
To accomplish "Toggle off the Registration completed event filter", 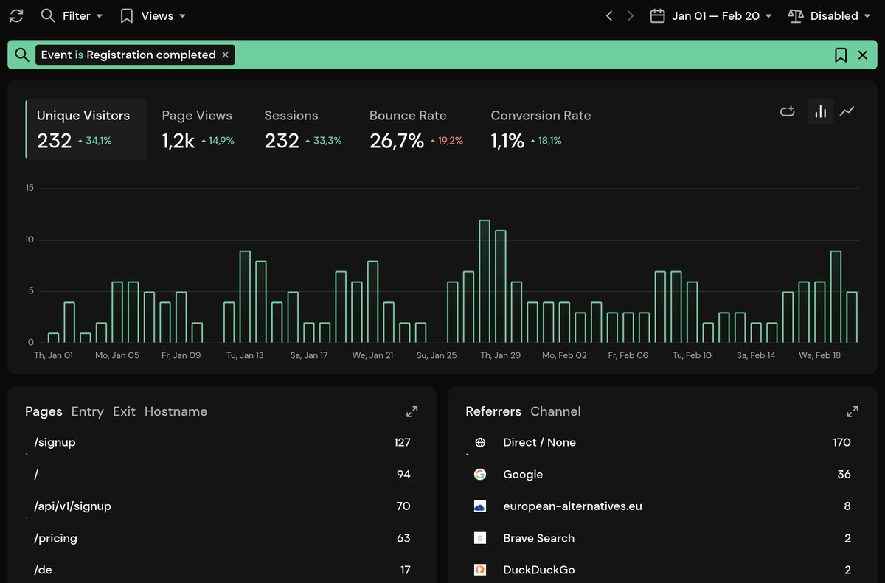I will pyautogui.click(x=225, y=55).
